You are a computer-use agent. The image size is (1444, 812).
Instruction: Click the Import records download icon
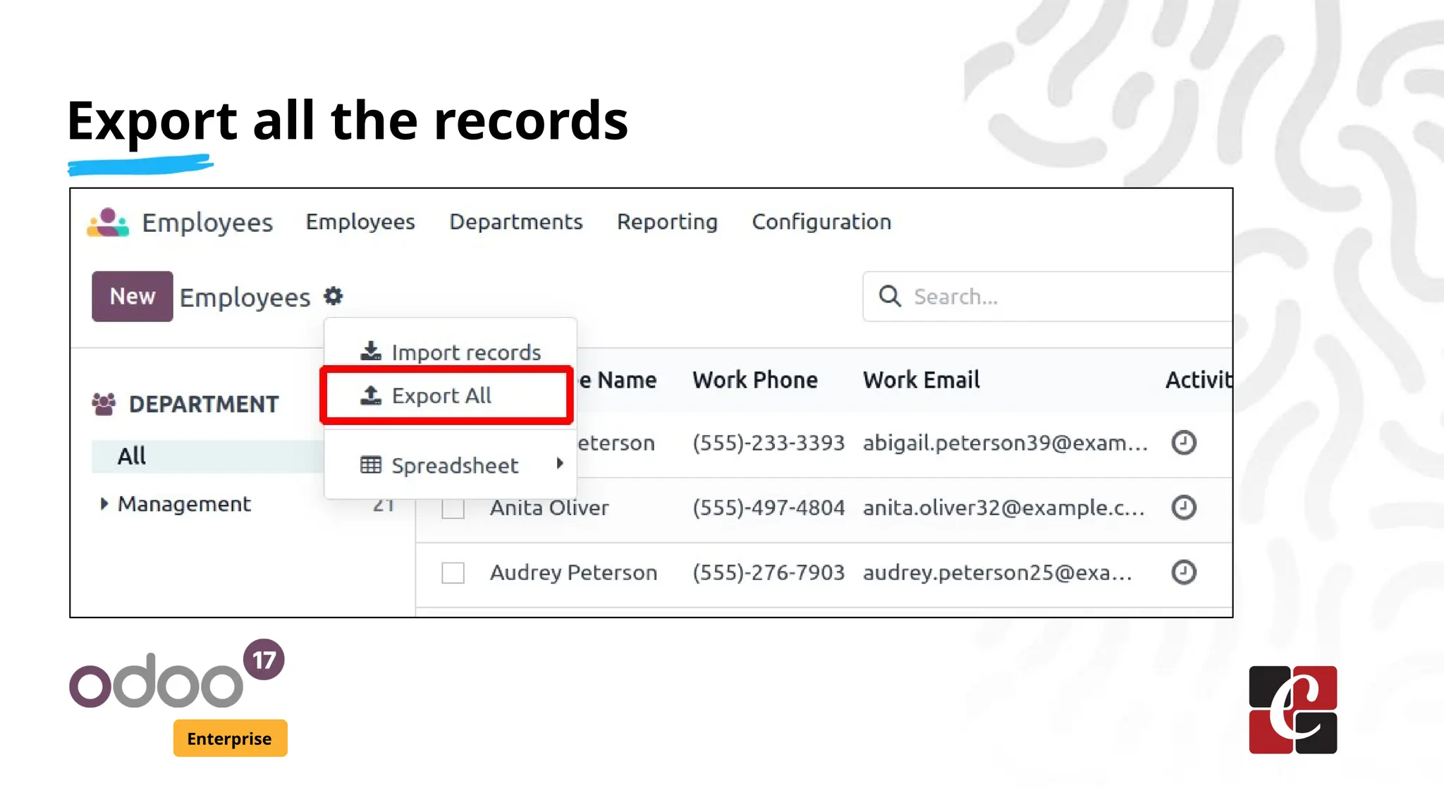pyautogui.click(x=371, y=350)
